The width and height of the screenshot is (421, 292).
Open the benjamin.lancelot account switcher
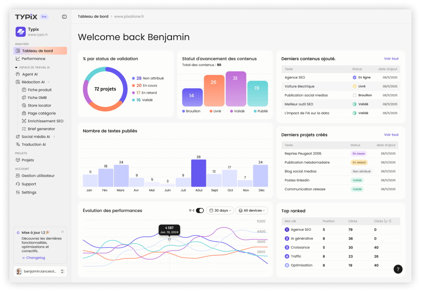(62, 272)
